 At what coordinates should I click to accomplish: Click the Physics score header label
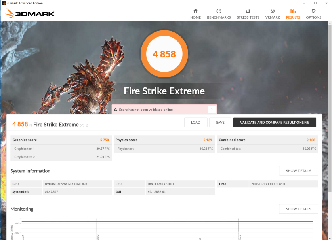click(126, 140)
